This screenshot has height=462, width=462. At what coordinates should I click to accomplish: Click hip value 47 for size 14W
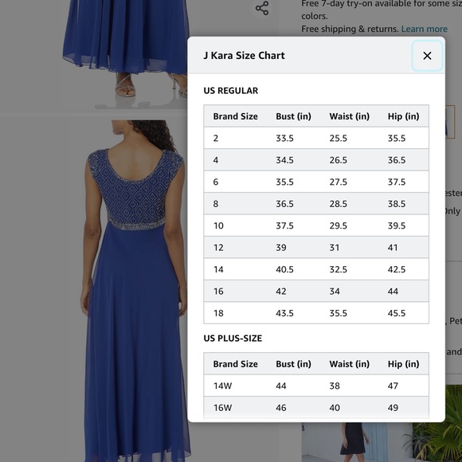click(x=393, y=386)
